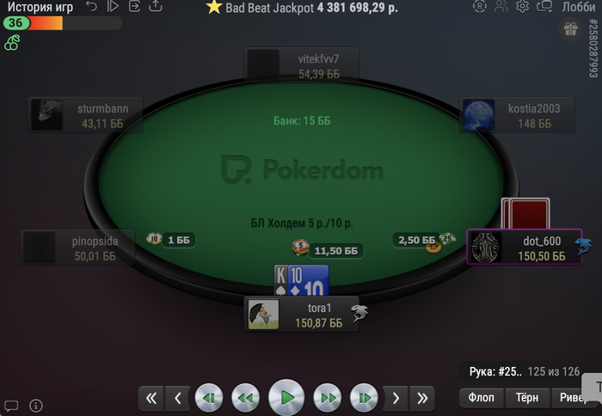Viewport: 602px width, 416px height.
Task: Play the hand replay
Action: 286,398
